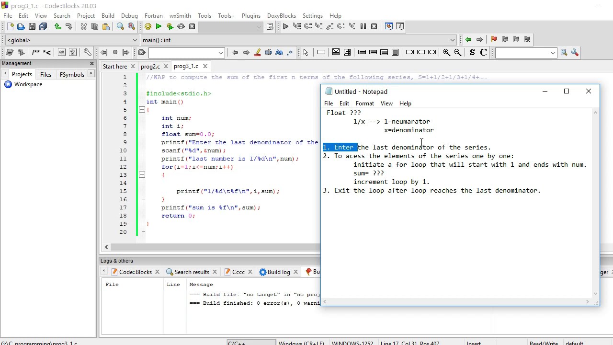613x345 pixels.
Task: Build the project with the gear icon
Action: click(x=148, y=27)
